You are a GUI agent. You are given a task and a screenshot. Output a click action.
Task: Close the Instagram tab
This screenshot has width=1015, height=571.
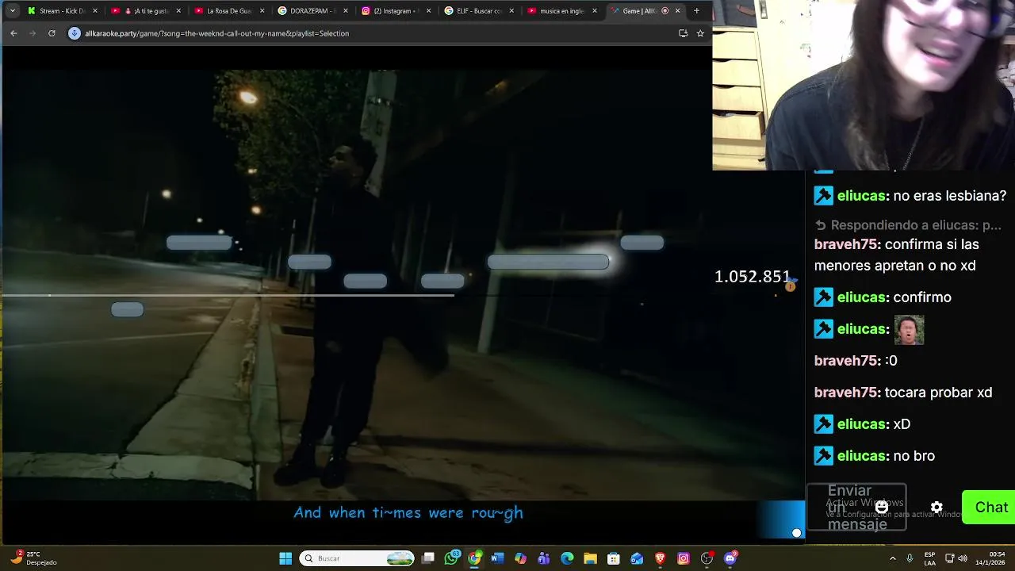pyautogui.click(x=428, y=11)
